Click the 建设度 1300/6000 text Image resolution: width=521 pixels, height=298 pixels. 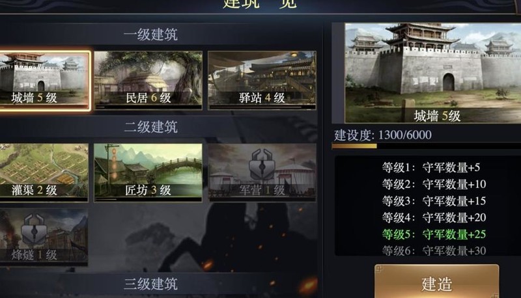tap(383, 135)
